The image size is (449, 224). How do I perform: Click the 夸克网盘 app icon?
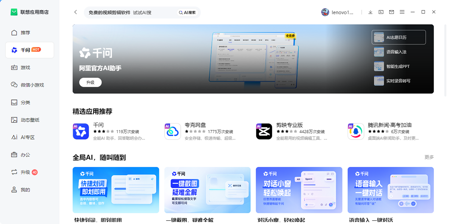[172, 131]
